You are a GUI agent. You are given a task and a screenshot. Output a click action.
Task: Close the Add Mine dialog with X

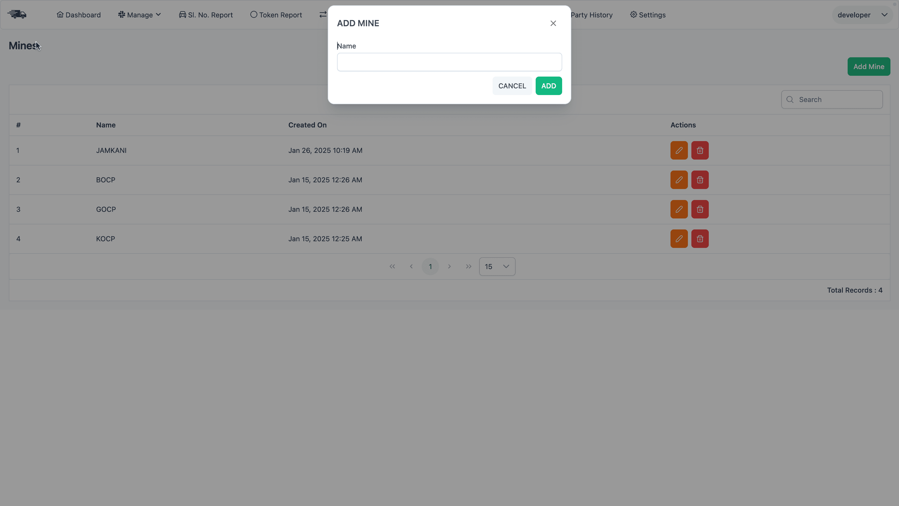click(x=553, y=23)
